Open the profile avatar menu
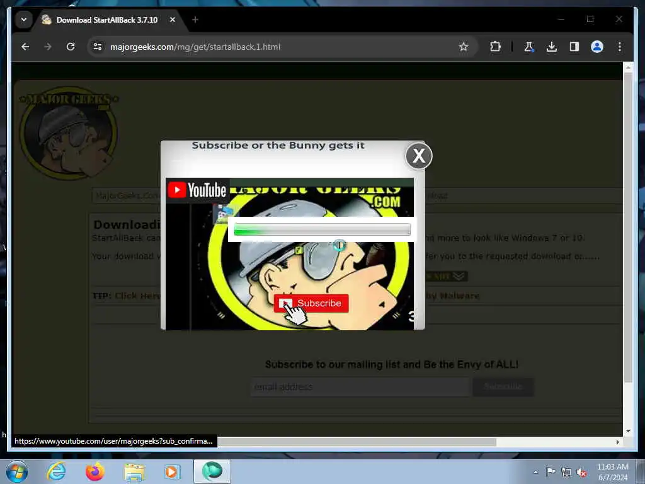The width and height of the screenshot is (645, 484). pos(597,47)
